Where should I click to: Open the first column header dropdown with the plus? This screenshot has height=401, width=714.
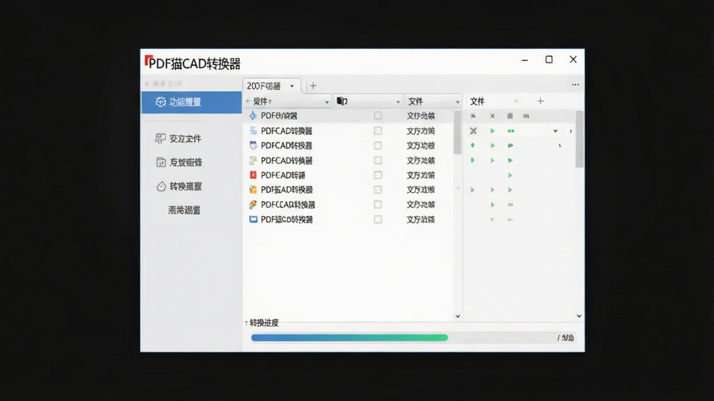click(327, 102)
